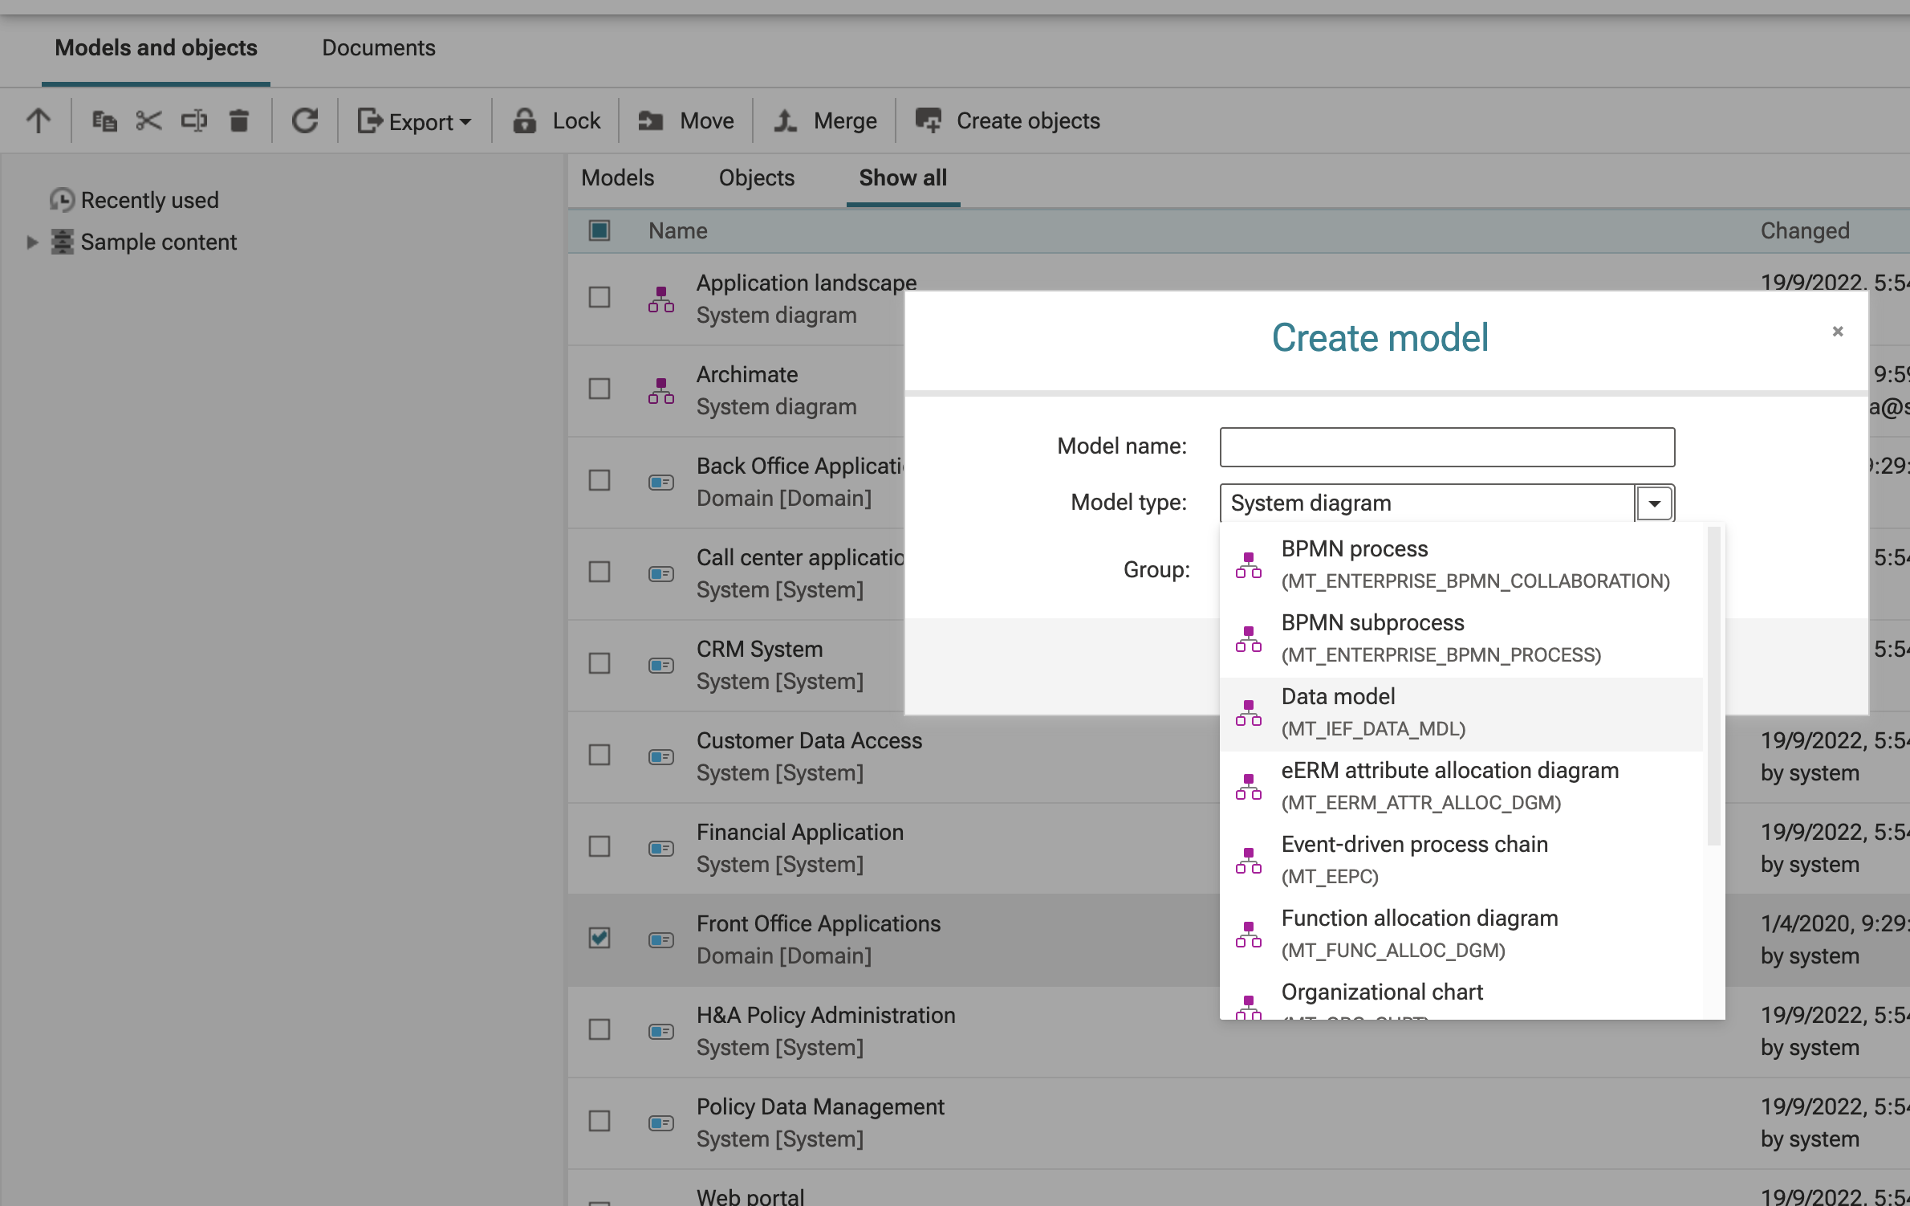
Task: Choose Function allocation diagram option
Action: coord(1461,935)
